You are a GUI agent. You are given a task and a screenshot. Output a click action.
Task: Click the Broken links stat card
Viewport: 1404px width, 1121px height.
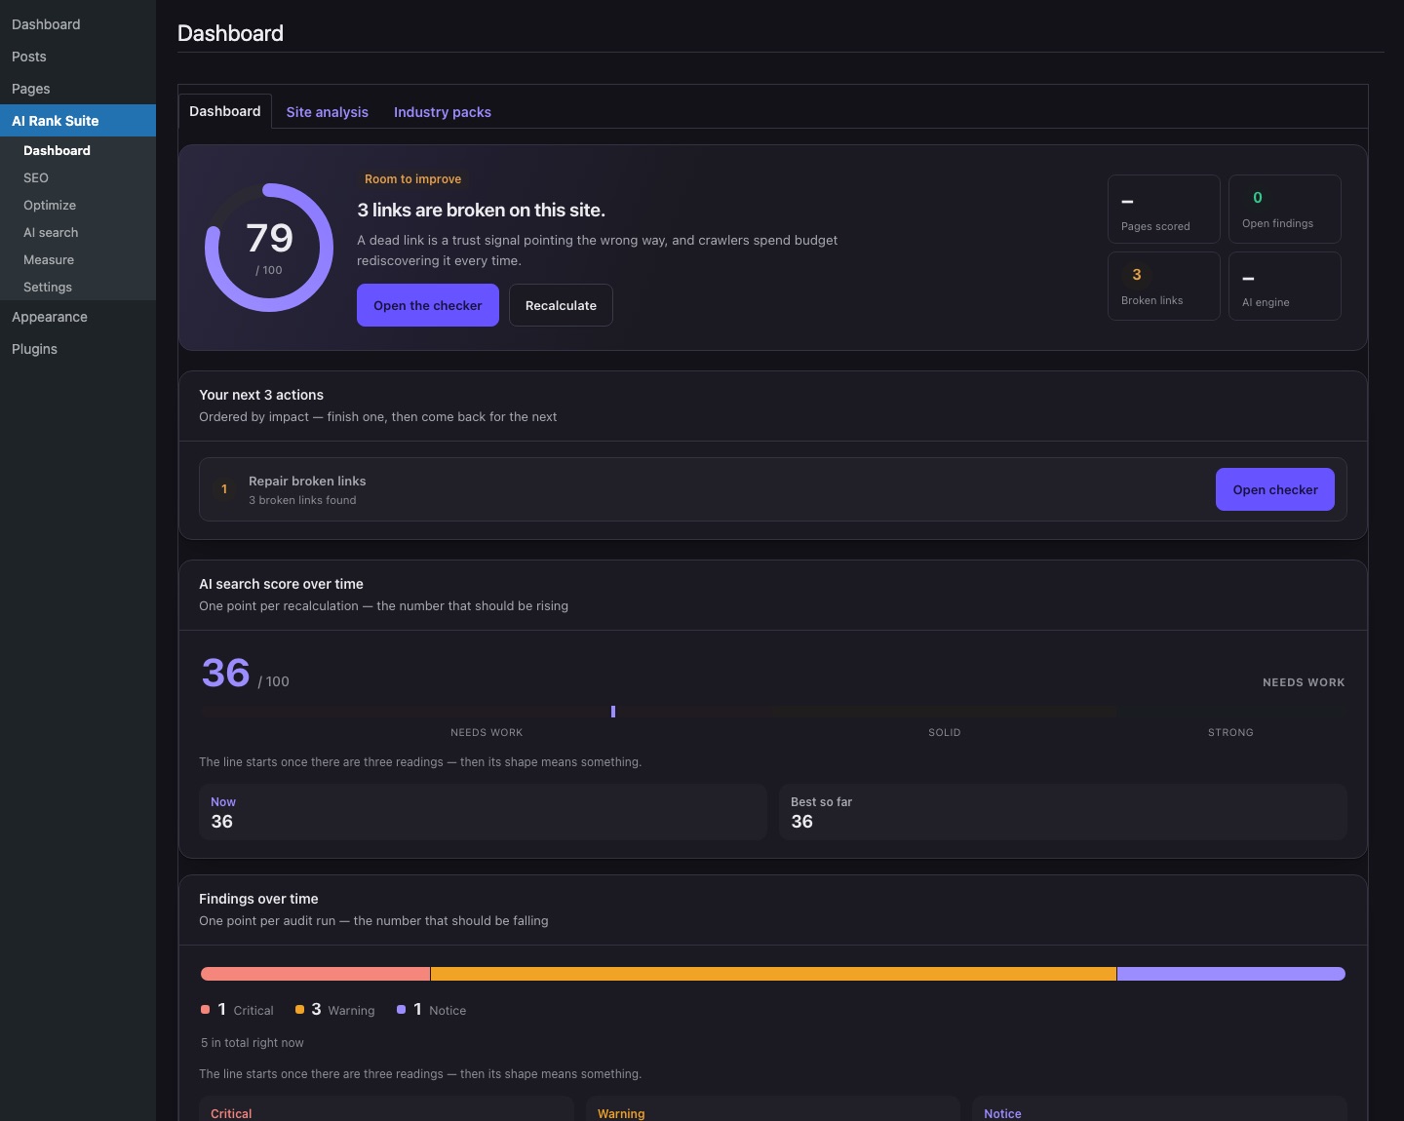tap(1164, 286)
